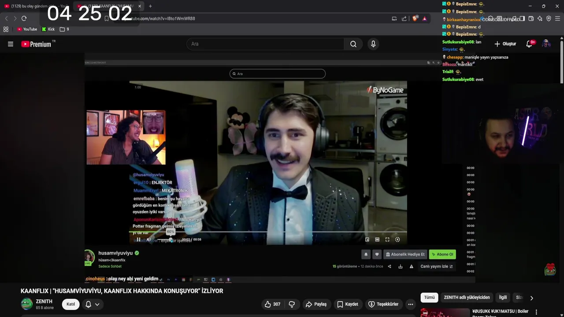564x317 pixels.
Task: Click the embedded stream report warning icon
Action: pyautogui.click(x=412, y=266)
